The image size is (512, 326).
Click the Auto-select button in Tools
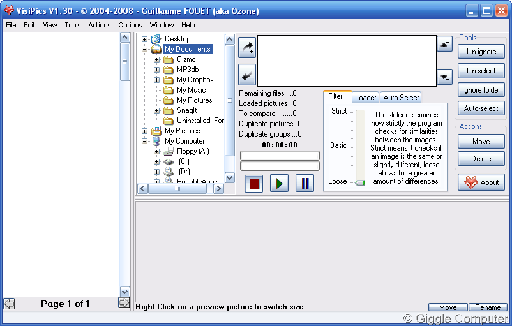(x=481, y=108)
